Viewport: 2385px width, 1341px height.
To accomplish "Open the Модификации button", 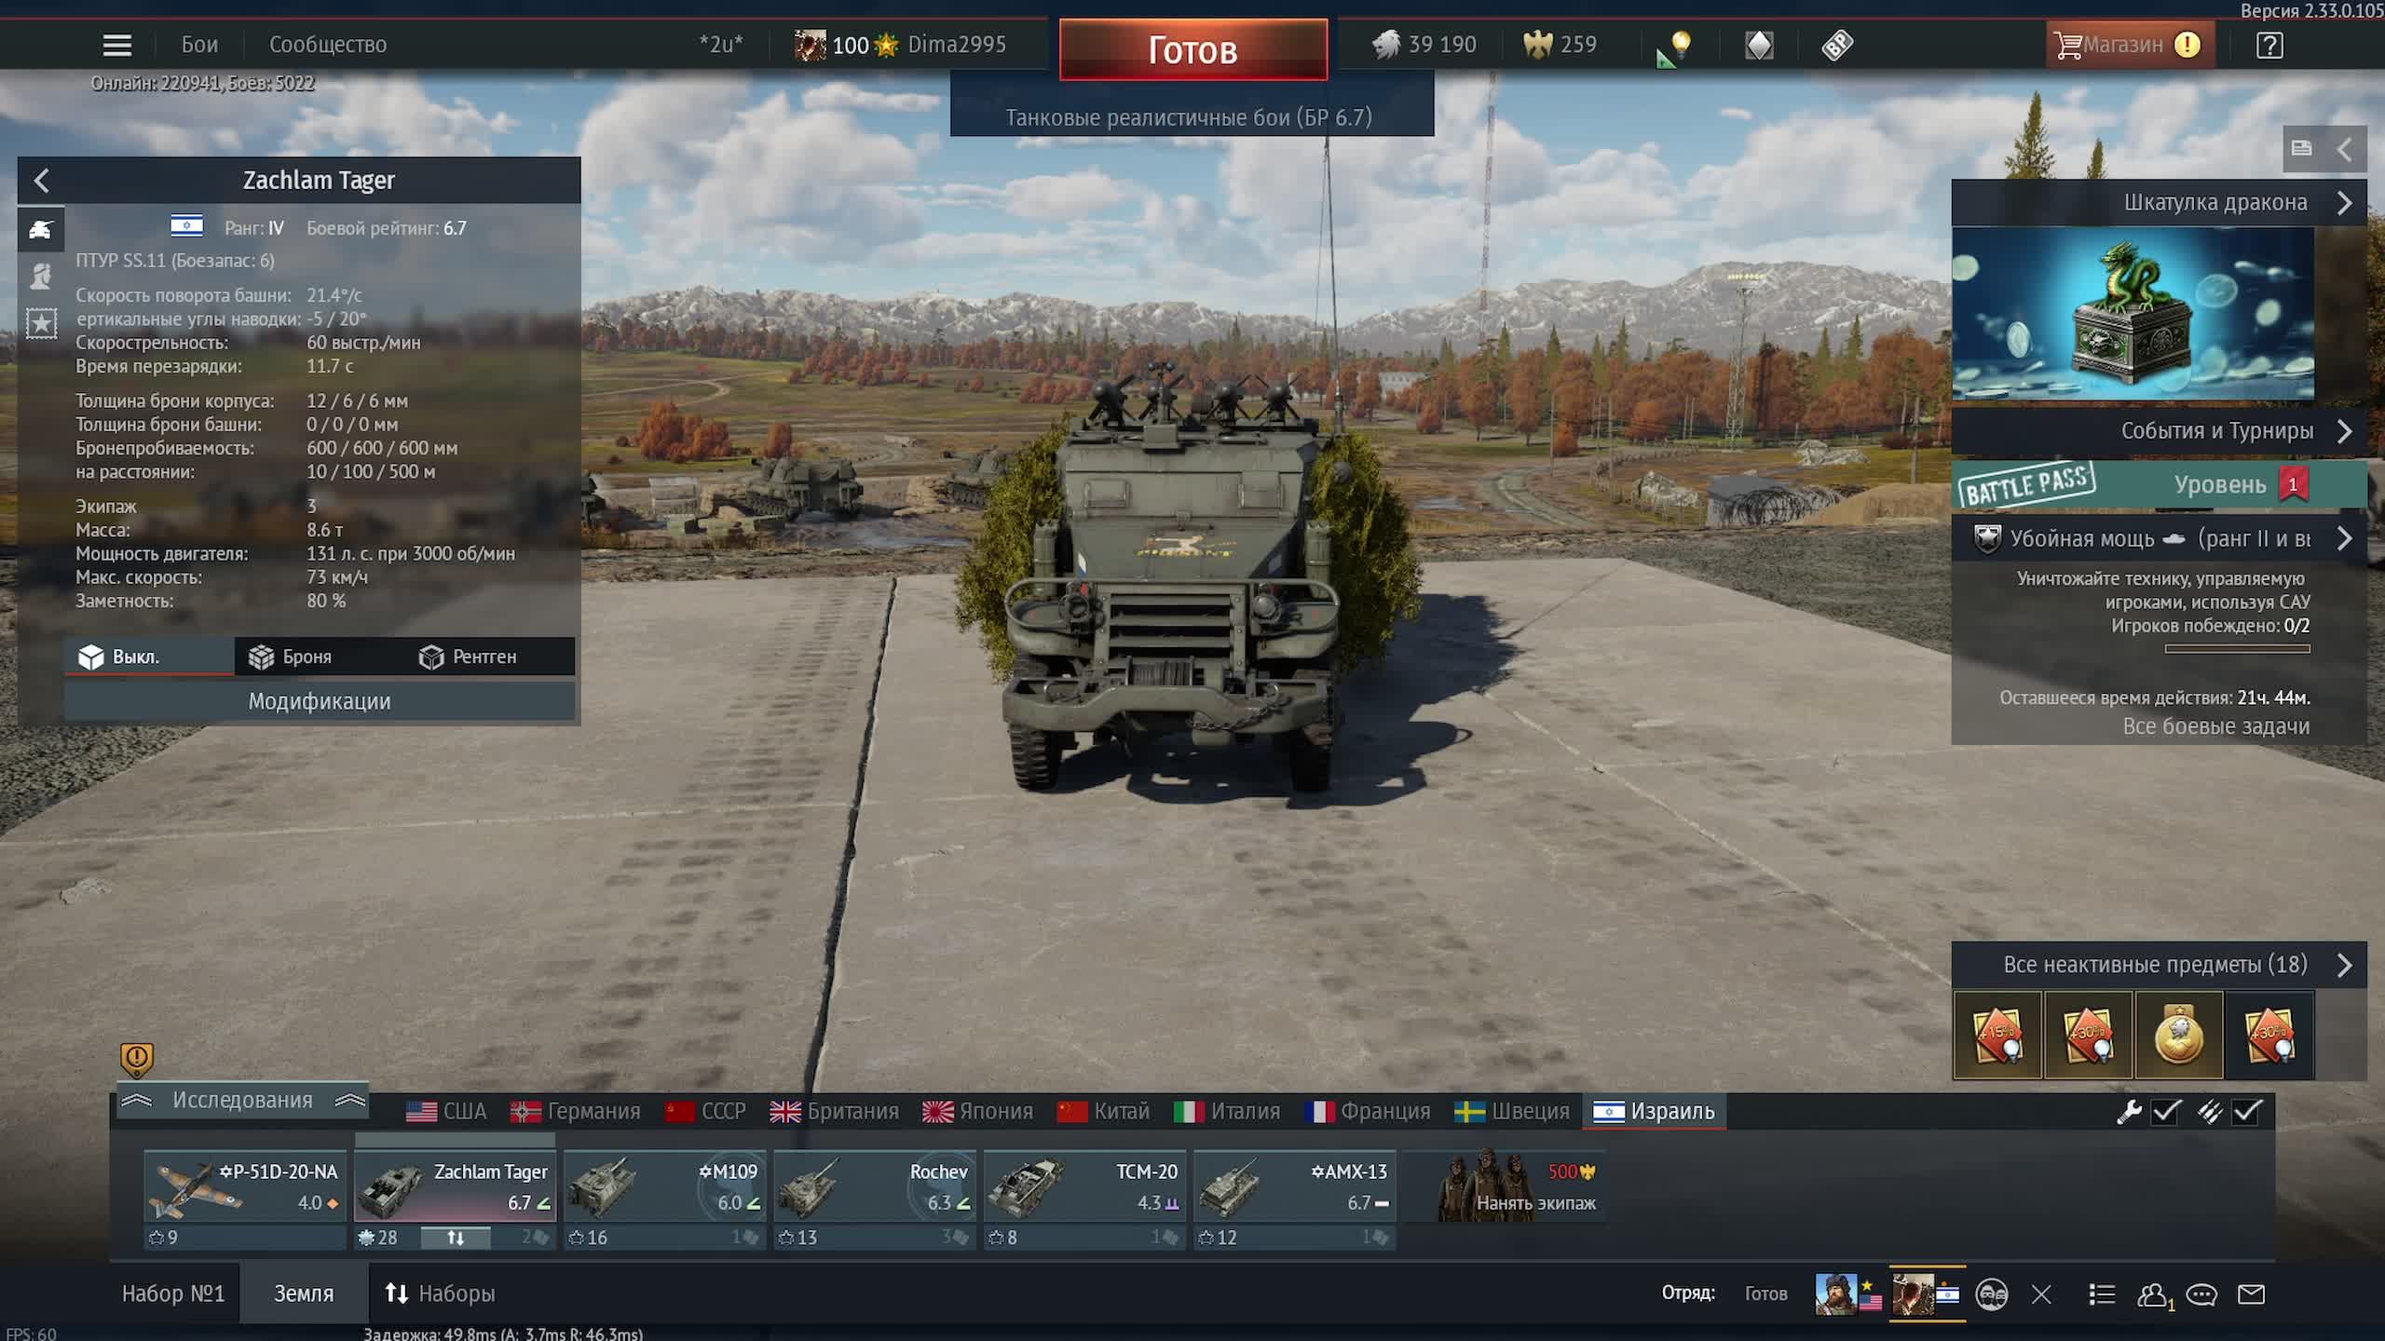I will coord(319,701).
